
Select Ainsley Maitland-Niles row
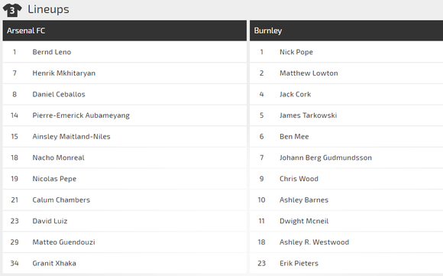(x=124, y=137)
